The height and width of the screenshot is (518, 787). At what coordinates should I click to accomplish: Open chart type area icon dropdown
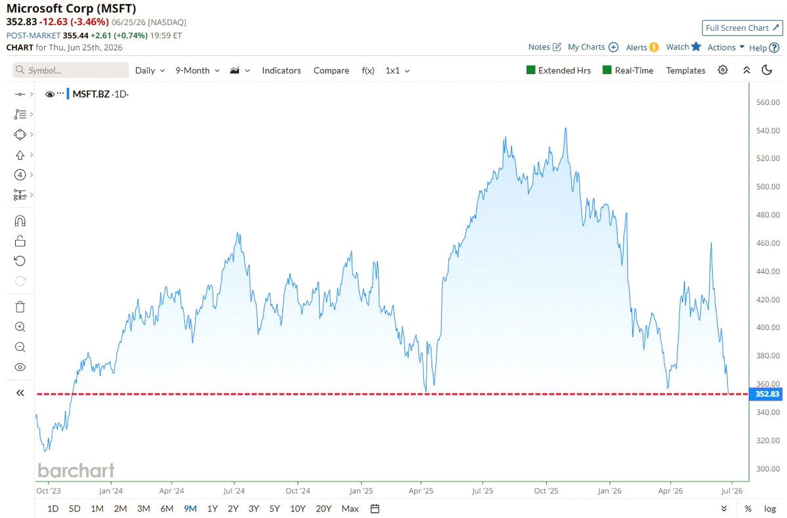pos(240,70)
